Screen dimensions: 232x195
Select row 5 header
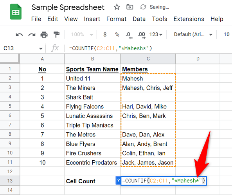click(x=10, y=106)
